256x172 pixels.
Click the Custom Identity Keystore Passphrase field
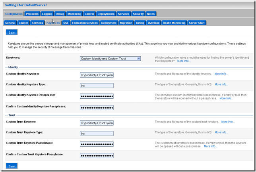[97, 96]
